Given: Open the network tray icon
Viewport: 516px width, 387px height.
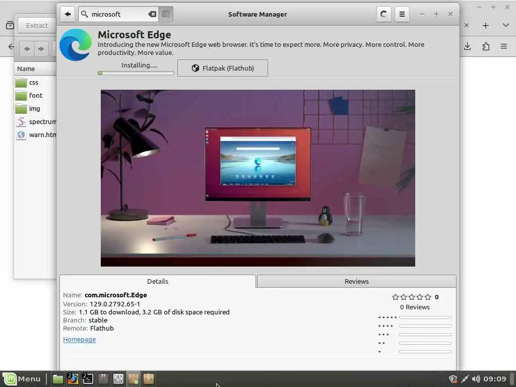Looking at the screenshot, I should [465, 379].
